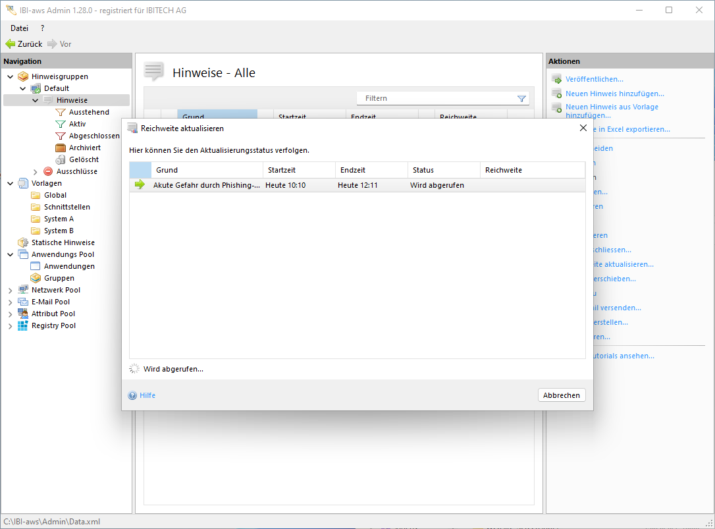Open the Datei menu
The height and width of the screenshot is (529, 715).
(20, 28)
